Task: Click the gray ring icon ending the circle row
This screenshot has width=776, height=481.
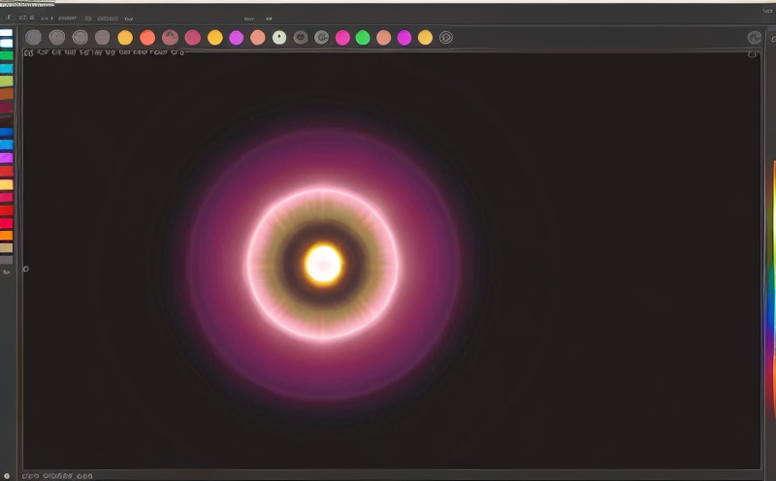Action: point(446,38)
